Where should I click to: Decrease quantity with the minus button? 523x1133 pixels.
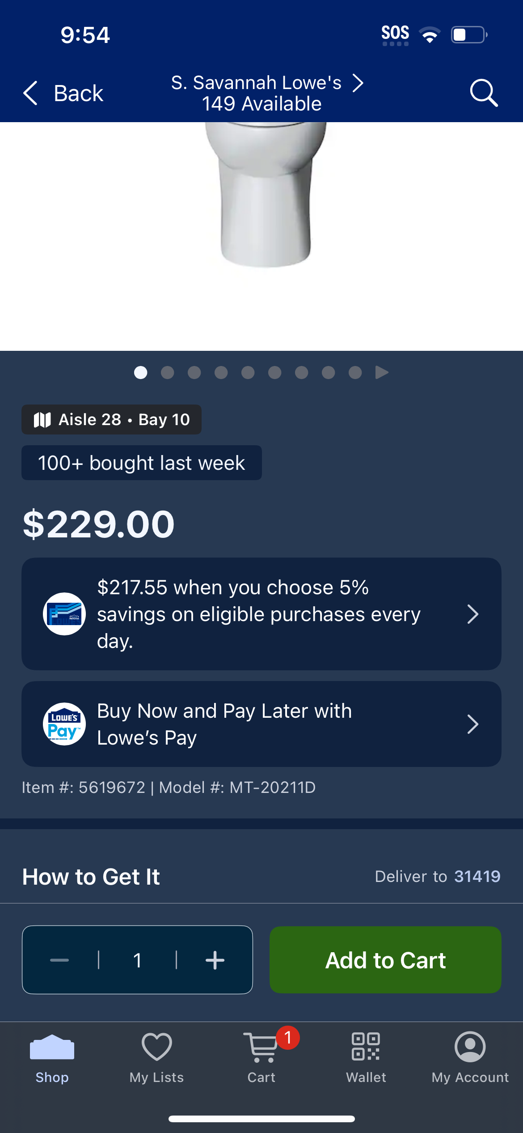coord(59,960)
